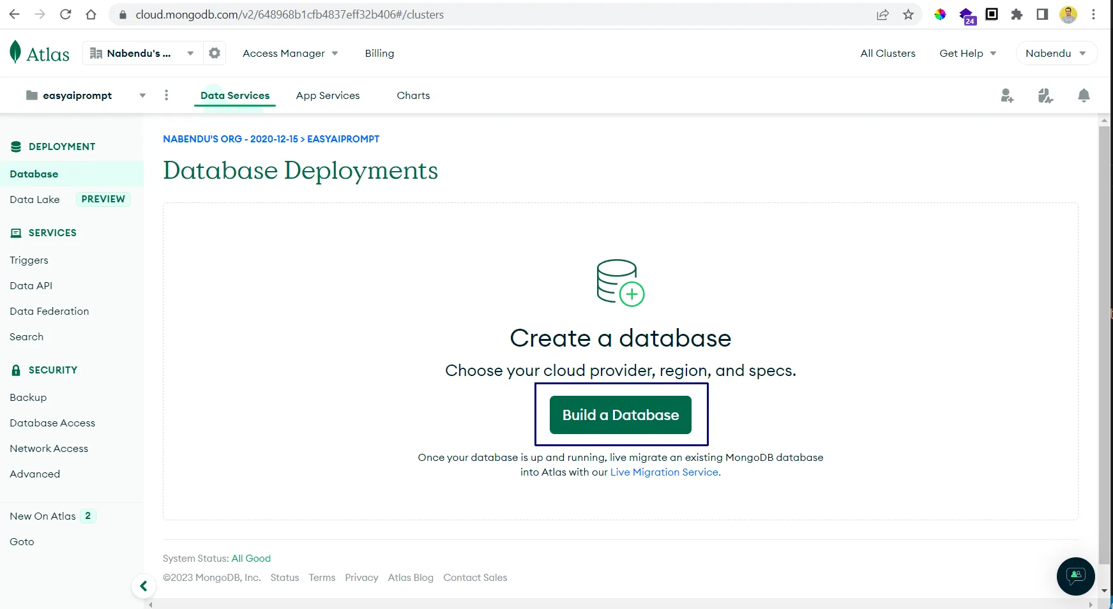This screenshot has height=609, width=1113.
Task: View site information lock icon
Action: pos(123,14)
